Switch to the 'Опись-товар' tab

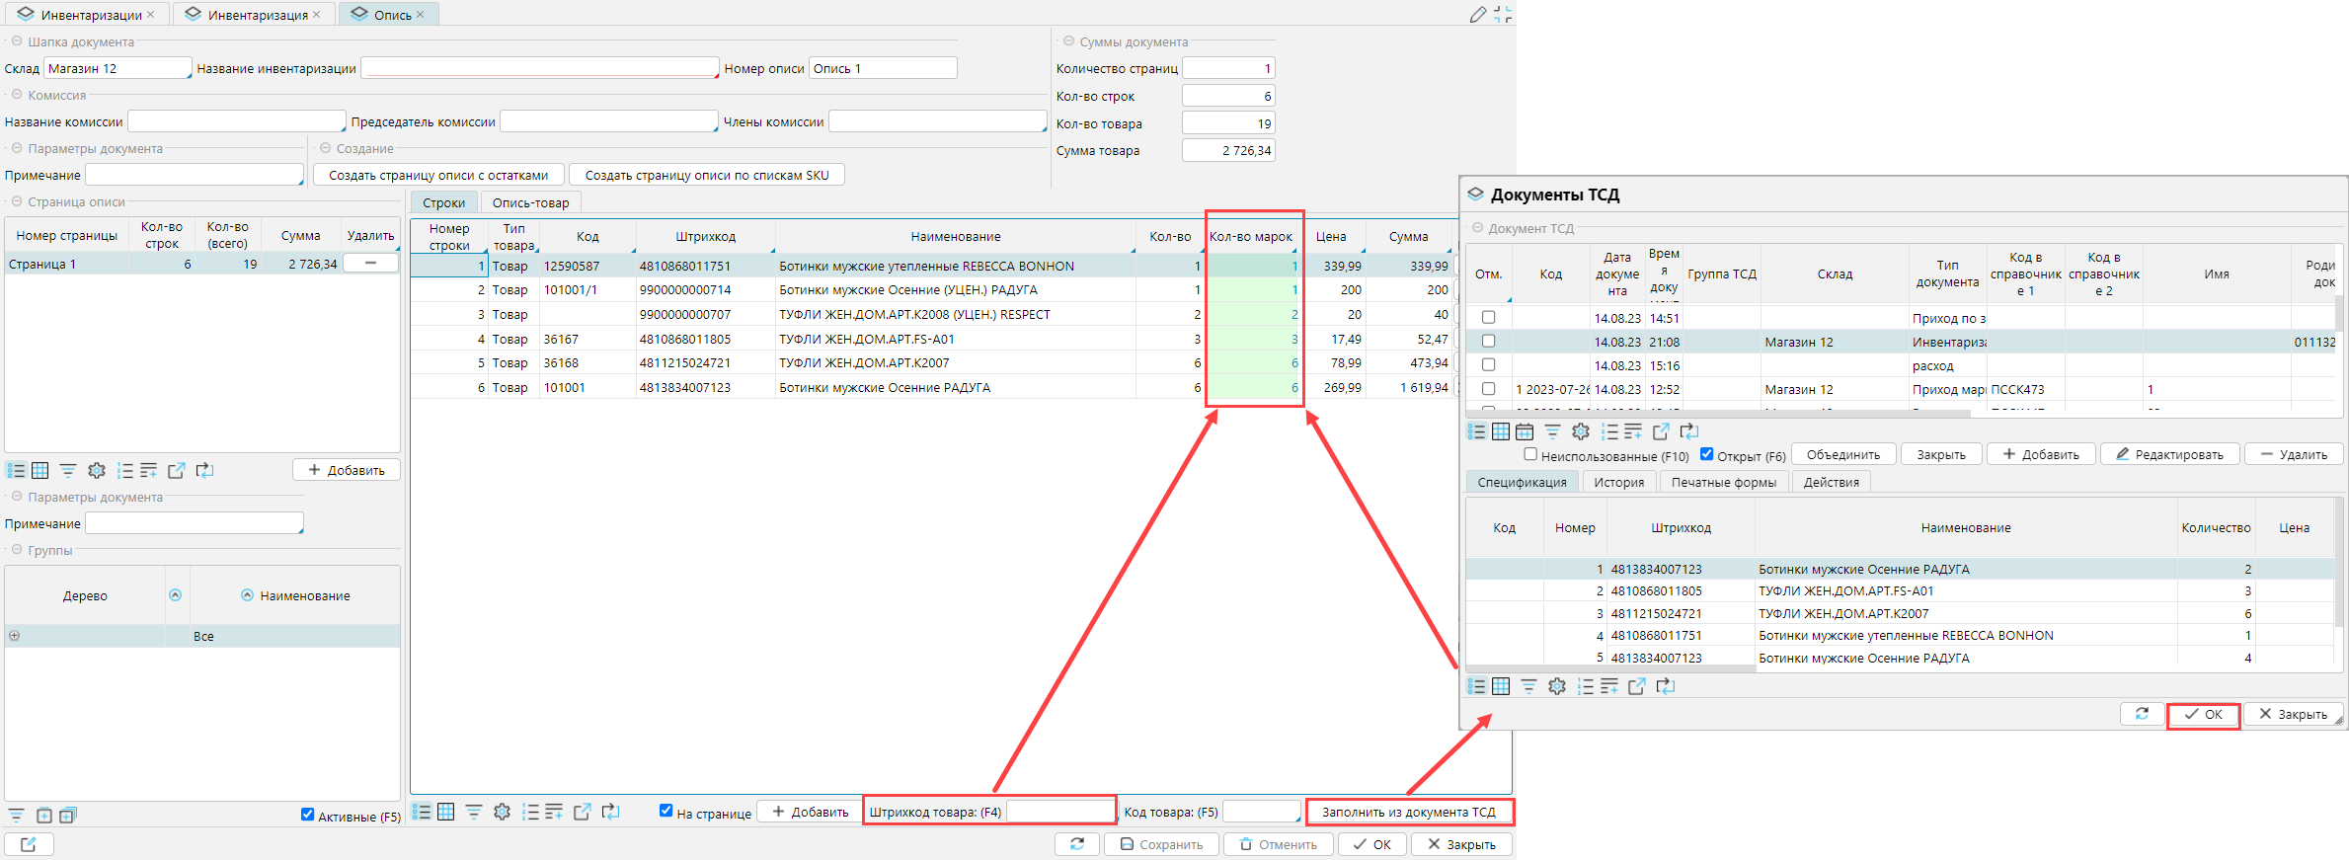click(530, 202)
